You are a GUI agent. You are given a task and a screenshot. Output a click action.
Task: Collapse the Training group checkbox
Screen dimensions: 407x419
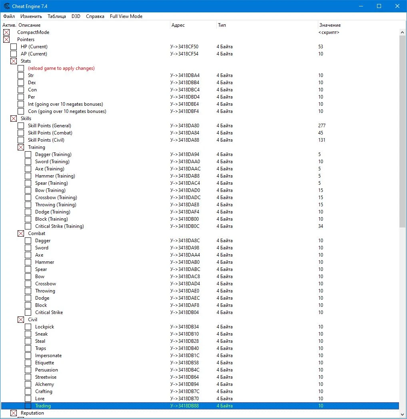pyautogui.click(x=21, y=147)
